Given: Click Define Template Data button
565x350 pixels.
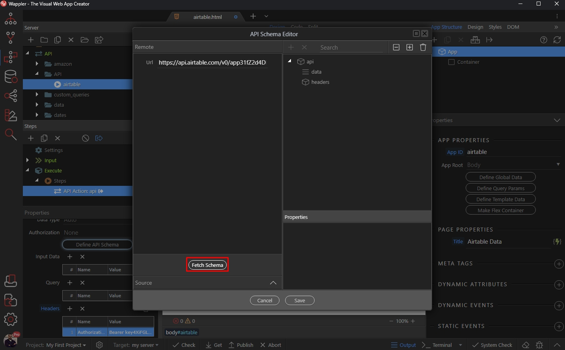Looking at the screenshot, I should 501,199.
